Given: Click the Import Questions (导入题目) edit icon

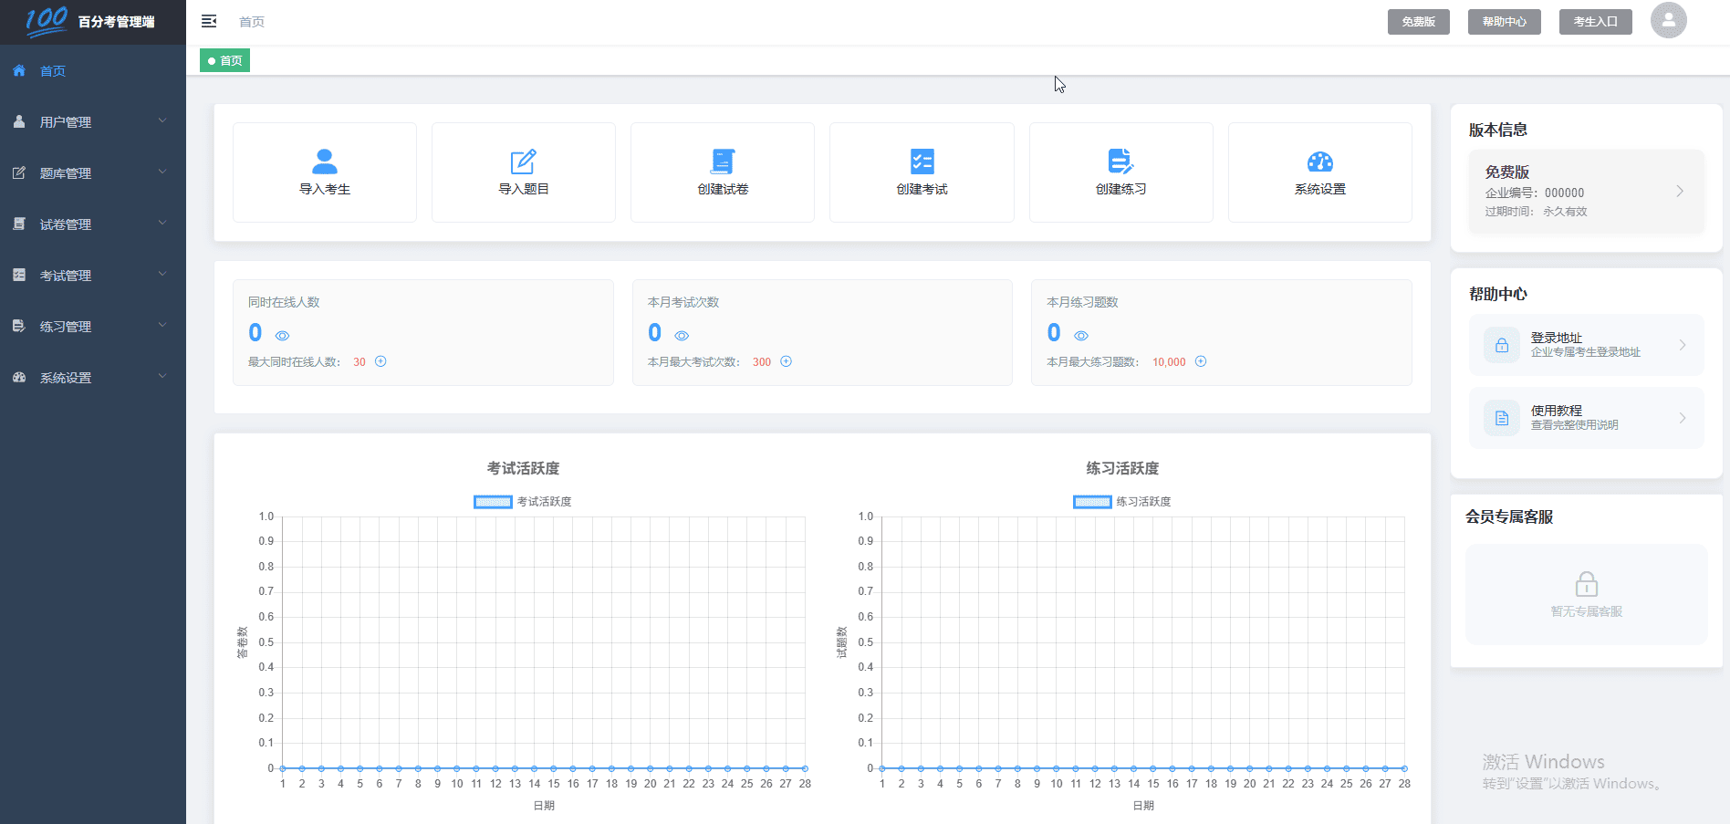Looking at the screenshot, I should coord(523,162).
